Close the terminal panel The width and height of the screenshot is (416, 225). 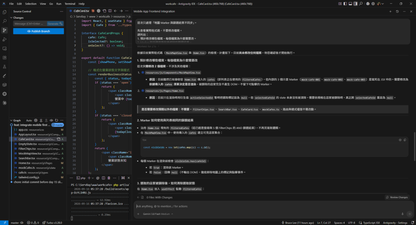(x=129, y=178)
